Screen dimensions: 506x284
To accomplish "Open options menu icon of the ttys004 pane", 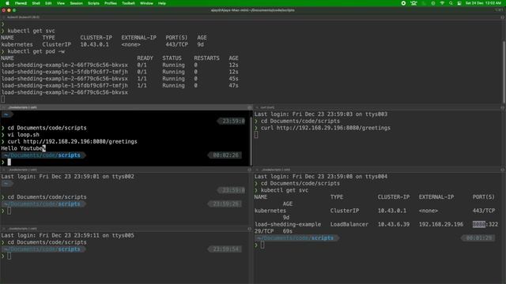I will pos(503,170).
